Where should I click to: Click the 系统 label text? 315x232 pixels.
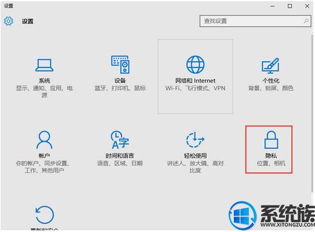point(45,81)
